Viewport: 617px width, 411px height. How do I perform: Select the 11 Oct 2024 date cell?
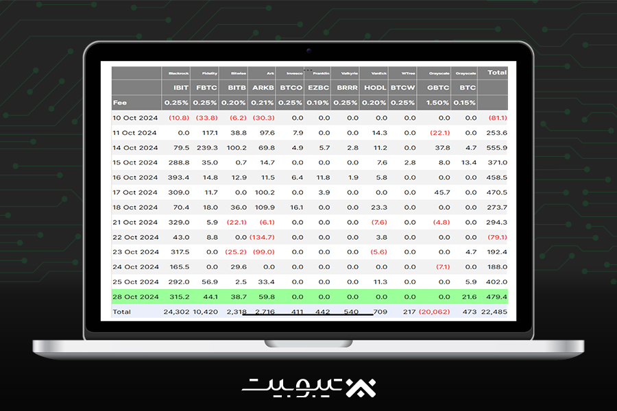pos(134,133)
